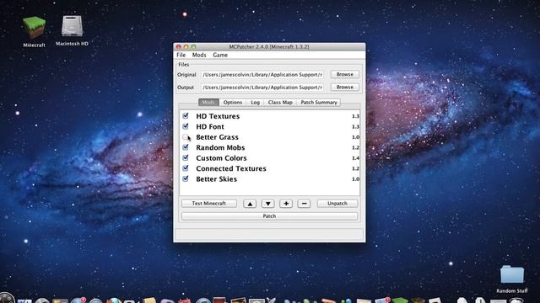Select the Macintosh HD drive icon

[72, 27]
